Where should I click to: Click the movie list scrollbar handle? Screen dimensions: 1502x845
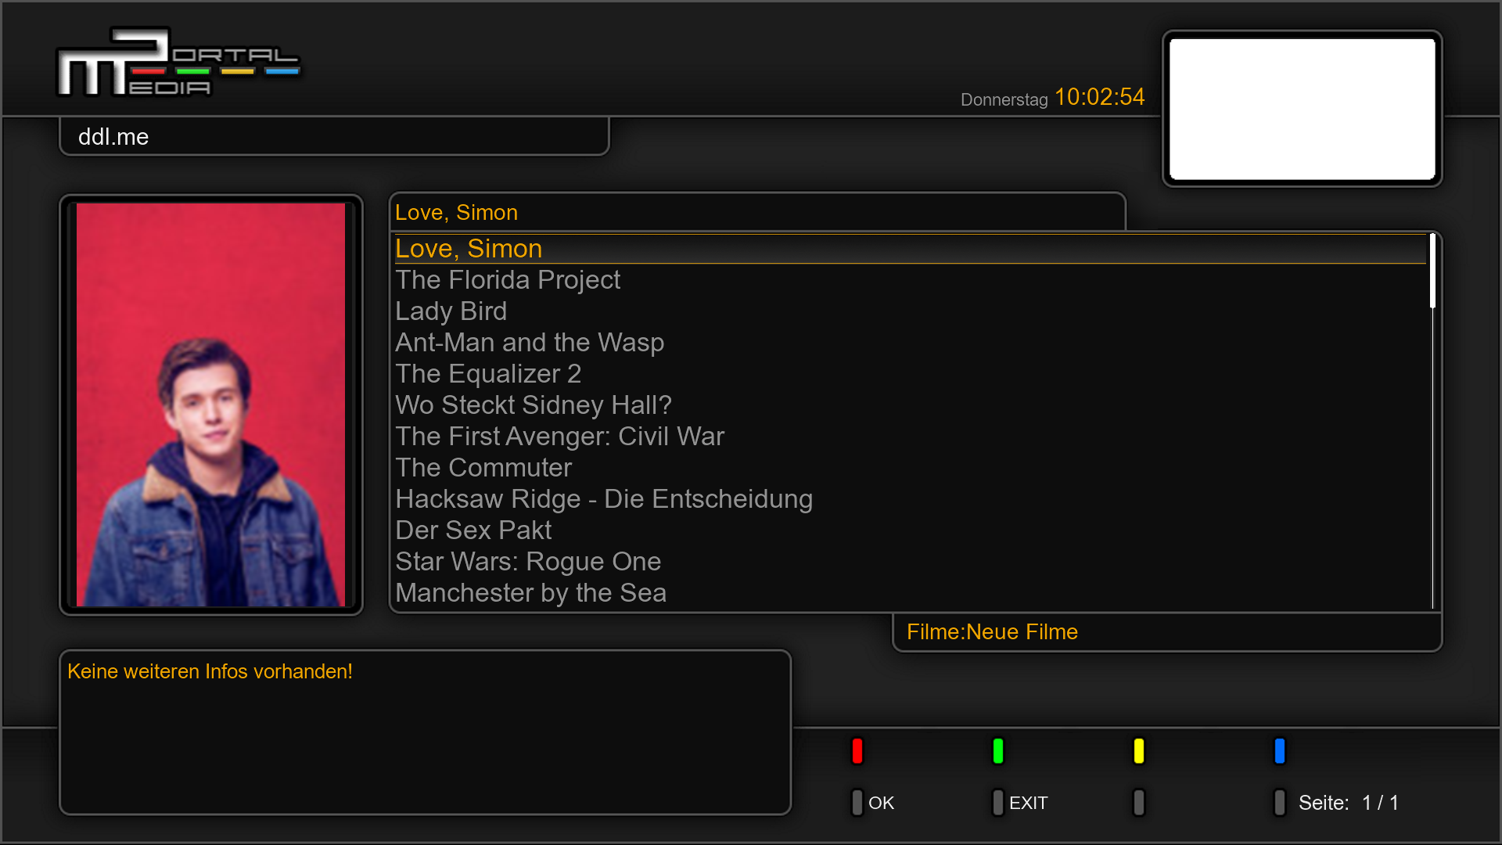(x=1433, y=271)
